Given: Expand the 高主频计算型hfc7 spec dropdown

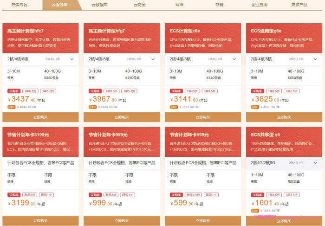Looking at the screenshot, I should tap(72, 59).
